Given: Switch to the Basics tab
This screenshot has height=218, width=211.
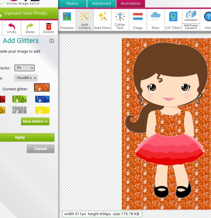Looking at the screenshot, I should (72, 4).
